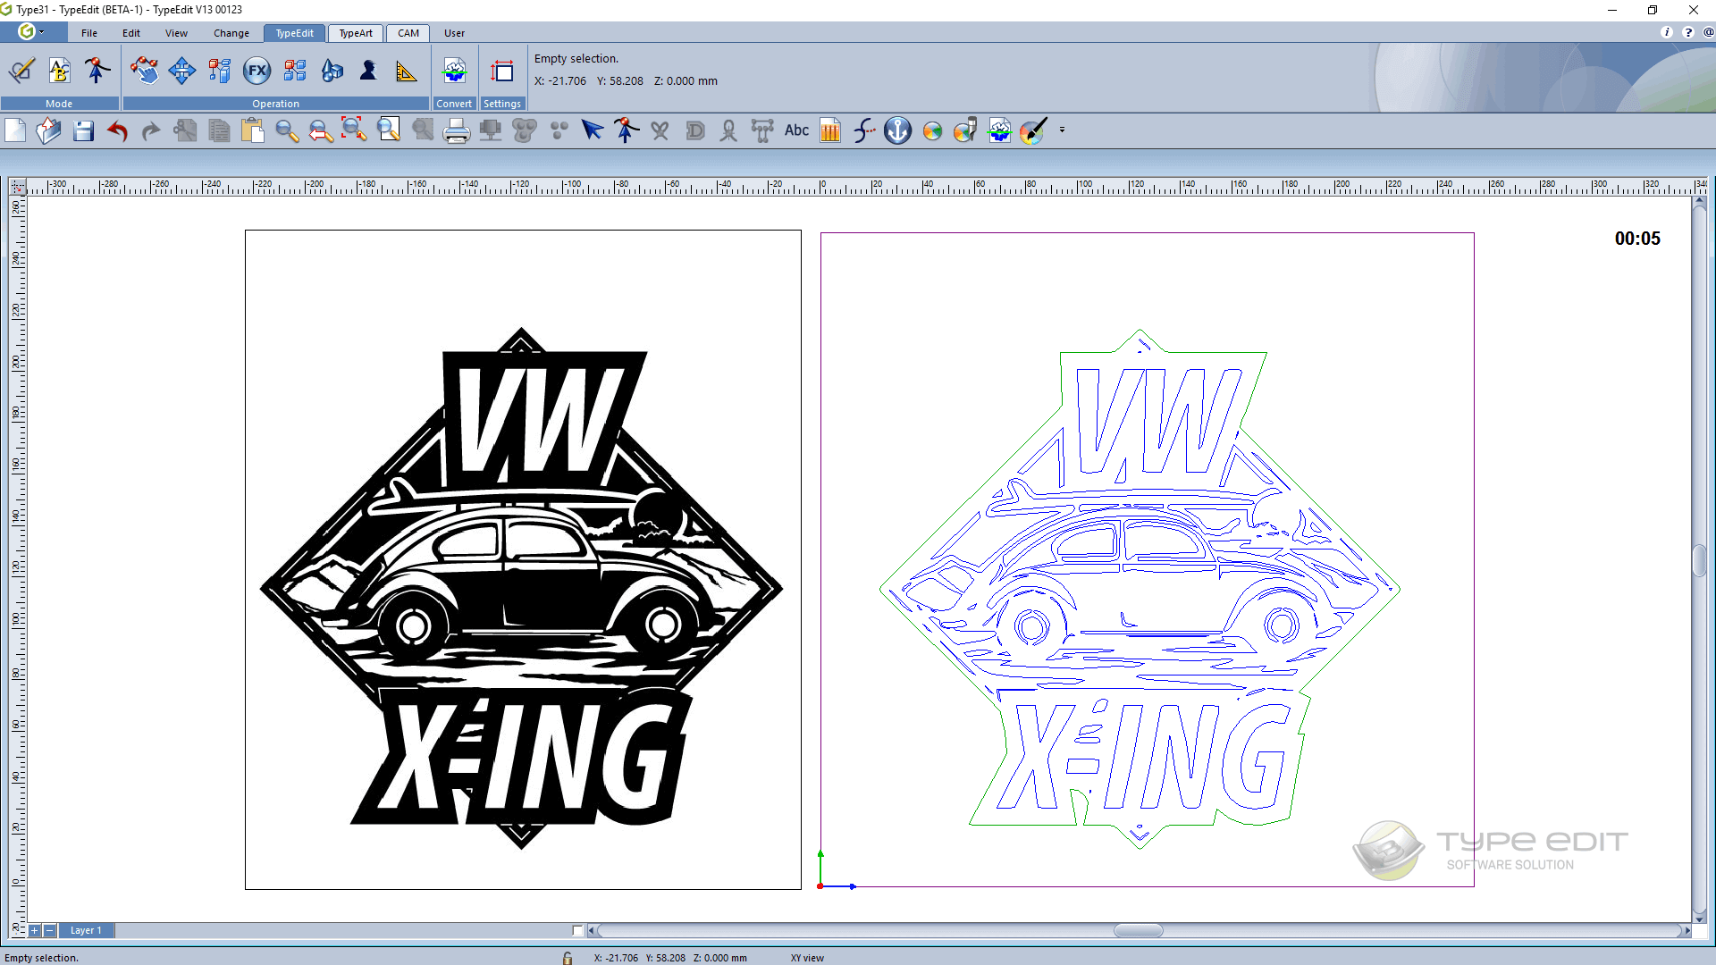Switch to the CAM tab
The height and width of the screenshot is (965, 1716).
[408, 33]
